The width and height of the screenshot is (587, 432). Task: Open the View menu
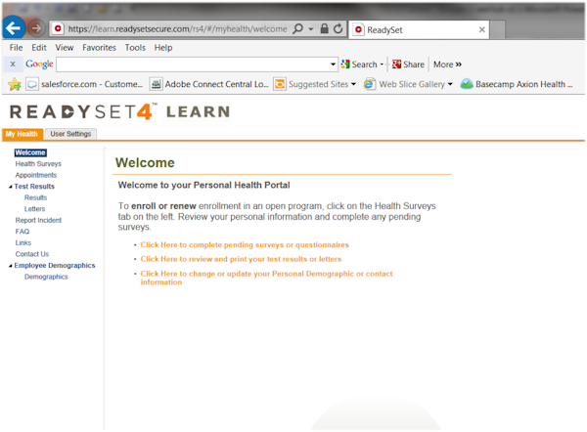coord(65,48)
